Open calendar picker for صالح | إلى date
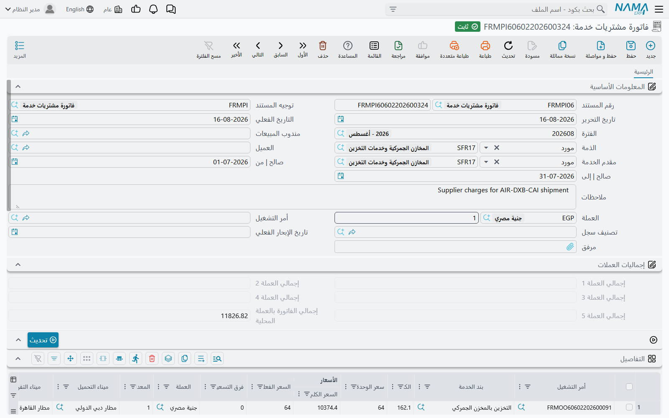This screenshot has width=669, height=418. click(341, 176)
